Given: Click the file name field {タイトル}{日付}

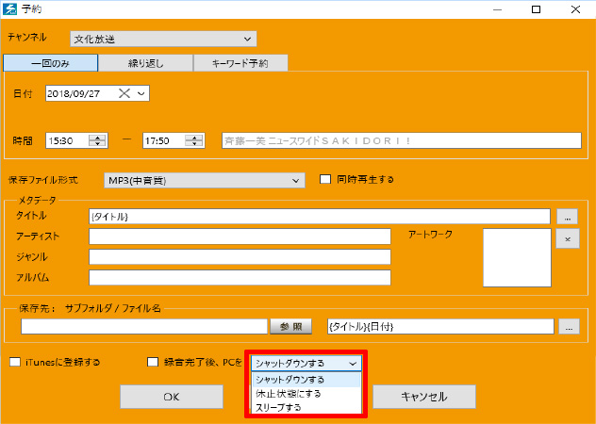Looking at the screenshot, I should tap(440, 326).
